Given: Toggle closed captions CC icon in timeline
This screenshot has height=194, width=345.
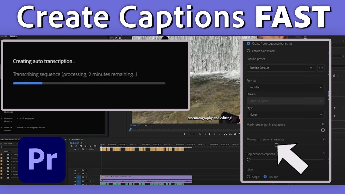Looking at the screenshot, I should click(95, 146).
